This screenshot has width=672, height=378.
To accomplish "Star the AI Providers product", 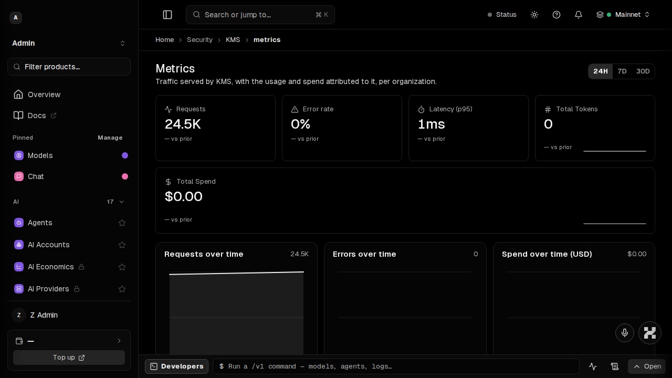I will pyautogui.click(x=122, y=289).
